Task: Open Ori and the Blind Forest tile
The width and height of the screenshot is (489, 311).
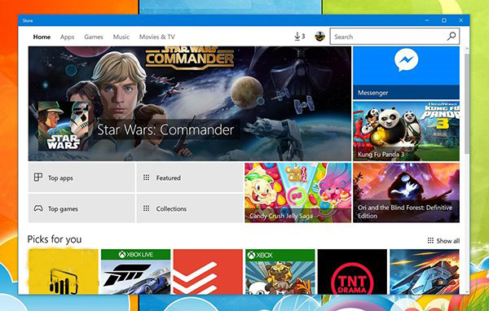Action: tap(406, 193)
